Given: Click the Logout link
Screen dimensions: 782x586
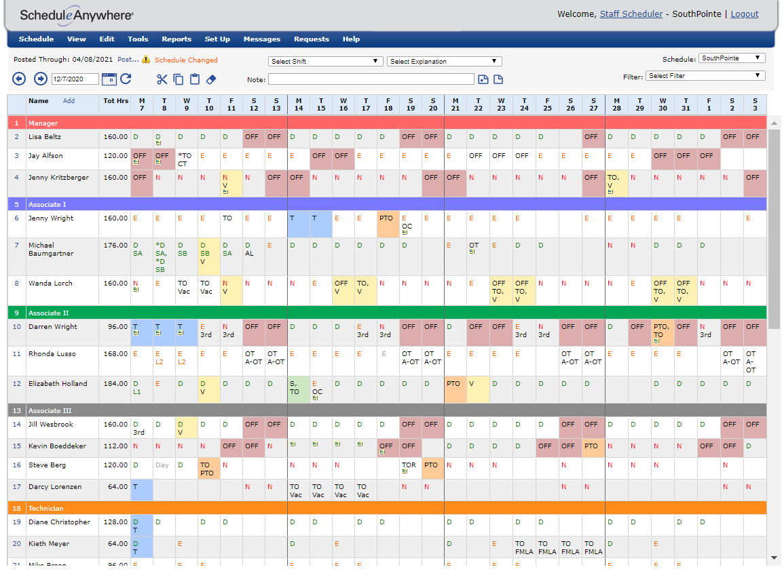Looking at the screenshot, I should coord(745,14).
